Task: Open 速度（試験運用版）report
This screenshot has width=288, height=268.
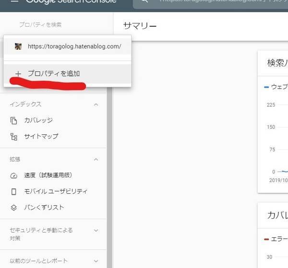Action: click(x=48, y=175)
